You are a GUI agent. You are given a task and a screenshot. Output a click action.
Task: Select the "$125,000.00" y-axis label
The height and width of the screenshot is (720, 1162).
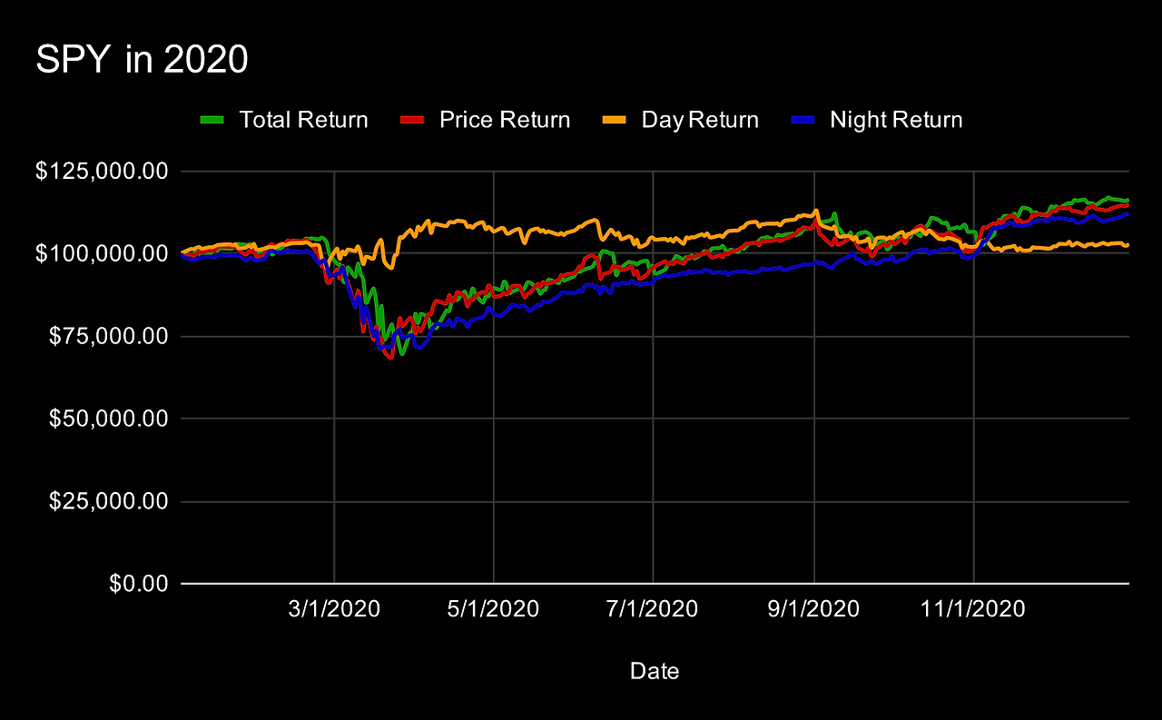point(102,171)
